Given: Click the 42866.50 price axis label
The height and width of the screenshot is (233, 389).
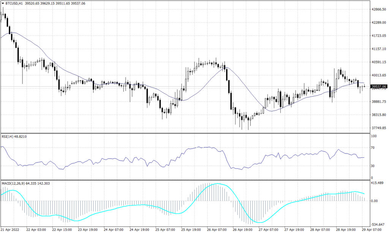Looking at the screenshot, I should pos(379,9).
